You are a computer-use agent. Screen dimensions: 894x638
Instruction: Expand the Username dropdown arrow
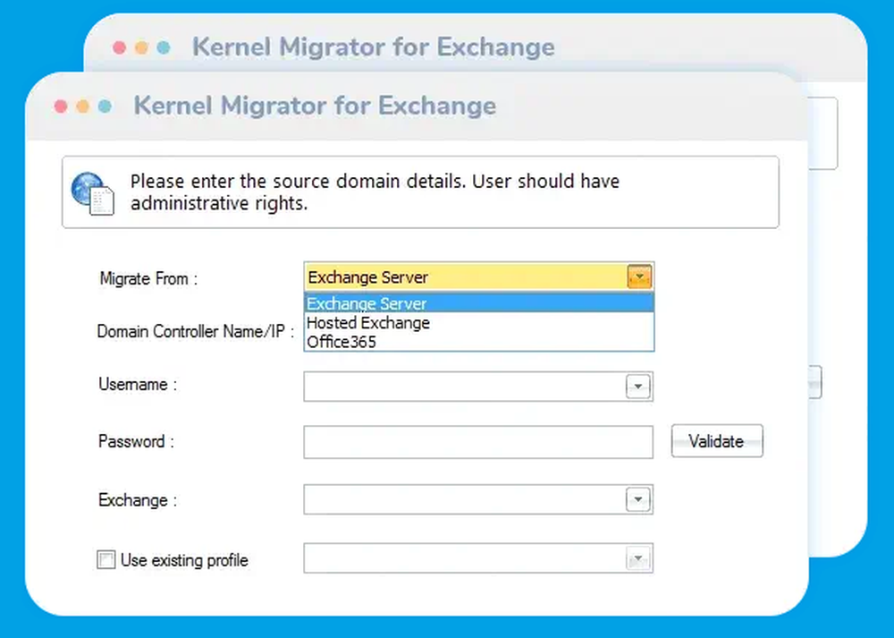pyautogui.click(x=638, y=387)
